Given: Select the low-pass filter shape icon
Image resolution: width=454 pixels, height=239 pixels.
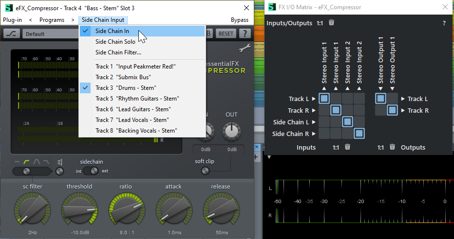Looking at the screenshot, I should (x=46, y=162).
